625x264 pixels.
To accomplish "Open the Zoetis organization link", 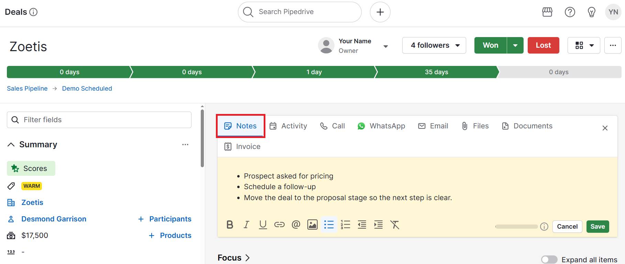I will point(32,203).
